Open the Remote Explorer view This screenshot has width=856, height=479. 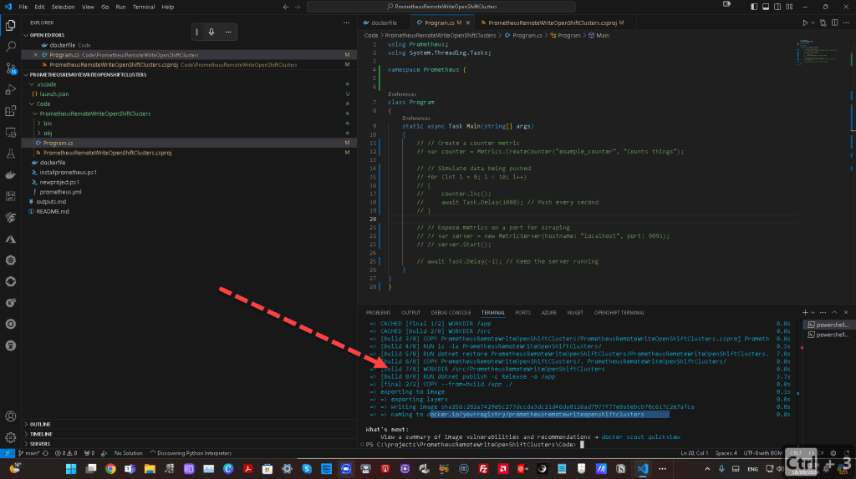point(10,133)
